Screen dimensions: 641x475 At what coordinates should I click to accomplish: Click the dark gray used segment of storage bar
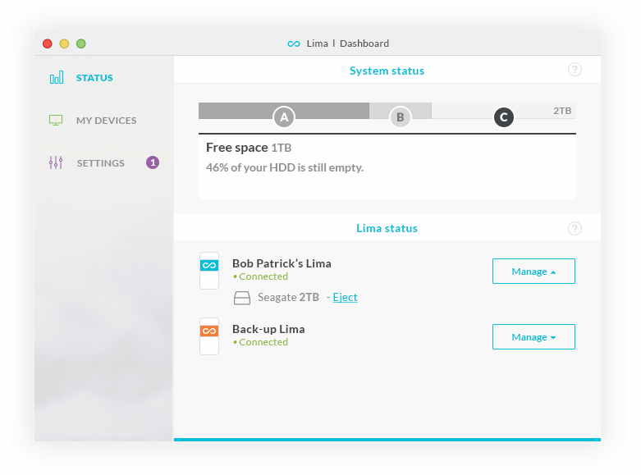[x=284, y=111]
